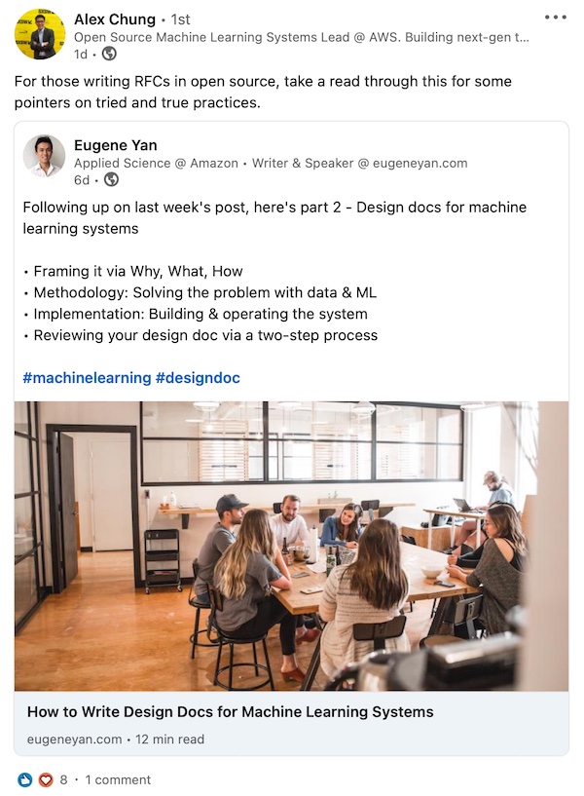Viewport: 584px width, 796px height.
Task: Open 'How to Write Design Docs' article title
Action: click(x=231, y=712)
